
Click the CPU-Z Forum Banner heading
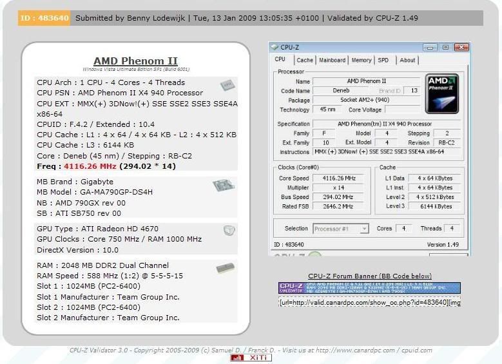(x=370, y=276)
